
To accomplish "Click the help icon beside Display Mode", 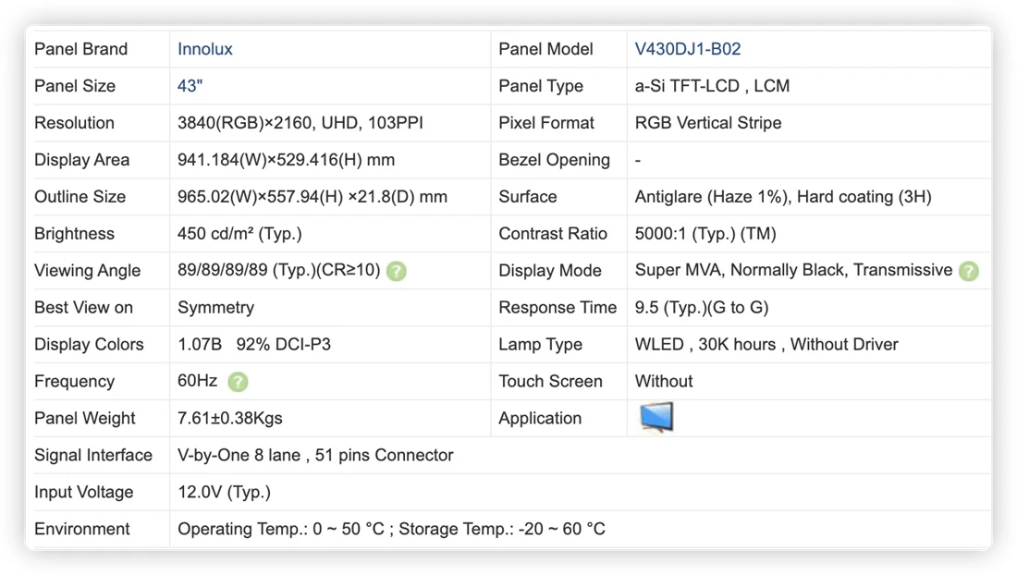I will (969, 271).
